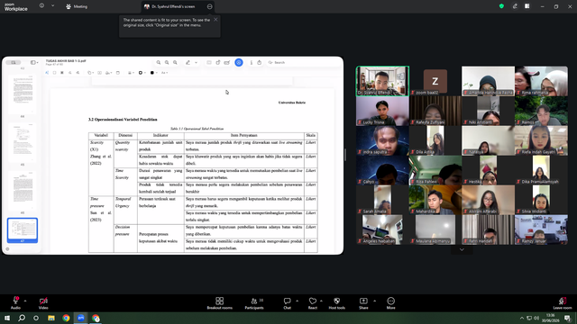The height and width of the screenshot is (324, 577).
Task: Switch to the Meeting tab
Action: (77, 6)
